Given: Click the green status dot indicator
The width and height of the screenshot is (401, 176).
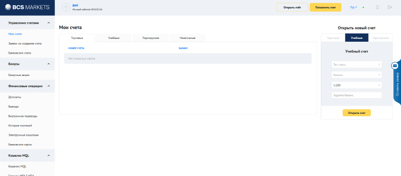Looking at the screenshot, I should pyautogui.click(x=363, y=7).
